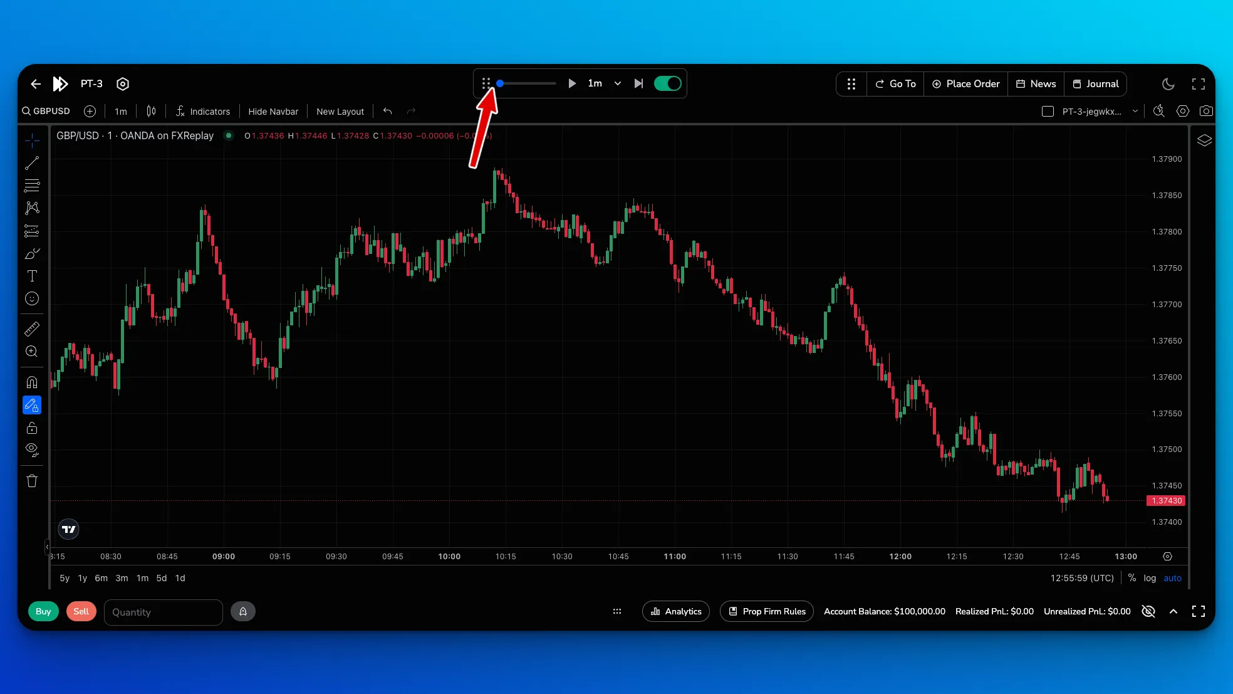1233x694 pixels.
Task: Toggle hide balance eye icon
Action: point(1148,611)
